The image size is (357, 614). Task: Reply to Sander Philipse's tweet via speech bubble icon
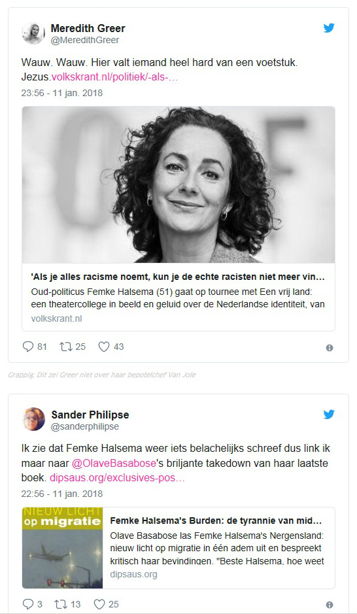coord(28,604)
